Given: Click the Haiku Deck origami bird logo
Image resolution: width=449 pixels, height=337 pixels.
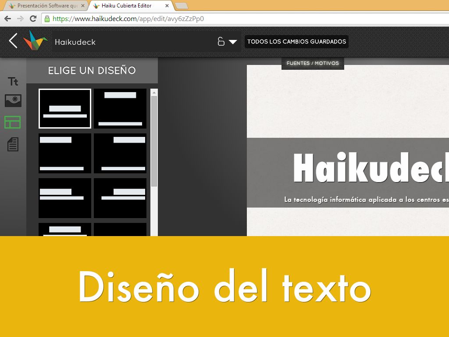Looking at the screenshot, I should (36, 41).
